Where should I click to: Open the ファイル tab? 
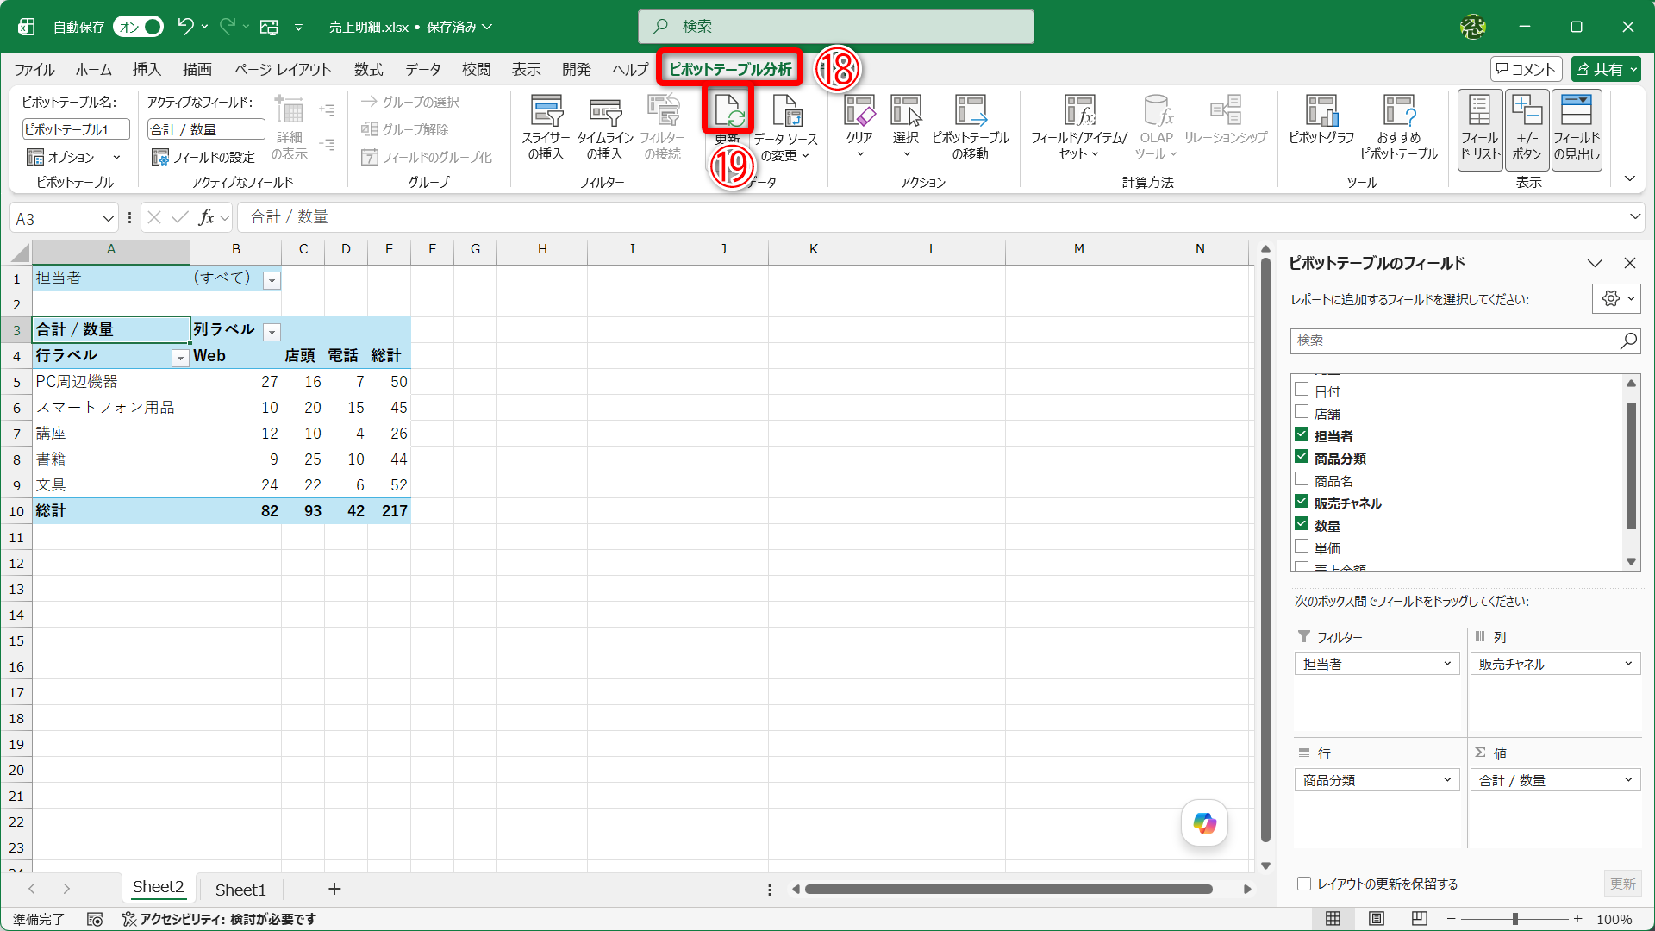click(x=34, y=69)
